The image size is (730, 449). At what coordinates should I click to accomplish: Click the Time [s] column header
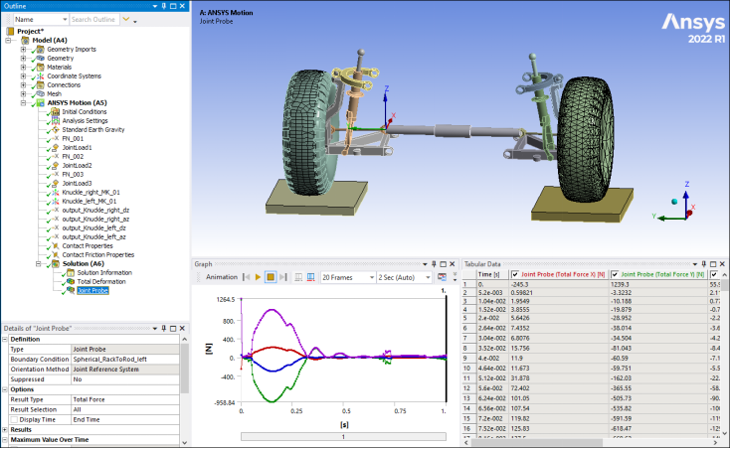pyautogui.click(x=492, y=275)
